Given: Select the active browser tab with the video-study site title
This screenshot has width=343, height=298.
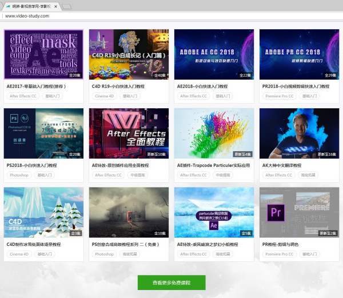Looking at the screenshot, I should click(x=31, y=6).
